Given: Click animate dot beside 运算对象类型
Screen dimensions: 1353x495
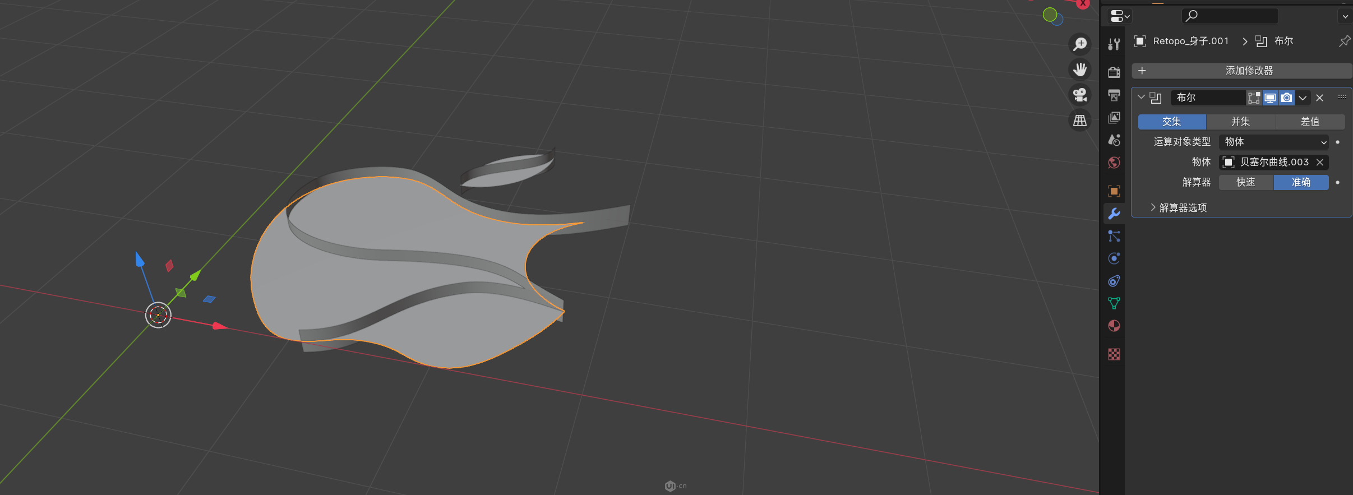Looking at the screenshot, I should point(1338,142).
